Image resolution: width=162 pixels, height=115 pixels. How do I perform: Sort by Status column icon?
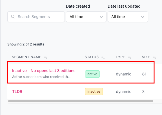[103, 57]
